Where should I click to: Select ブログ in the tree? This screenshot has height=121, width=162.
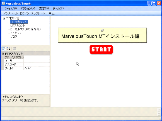point(14,37)
